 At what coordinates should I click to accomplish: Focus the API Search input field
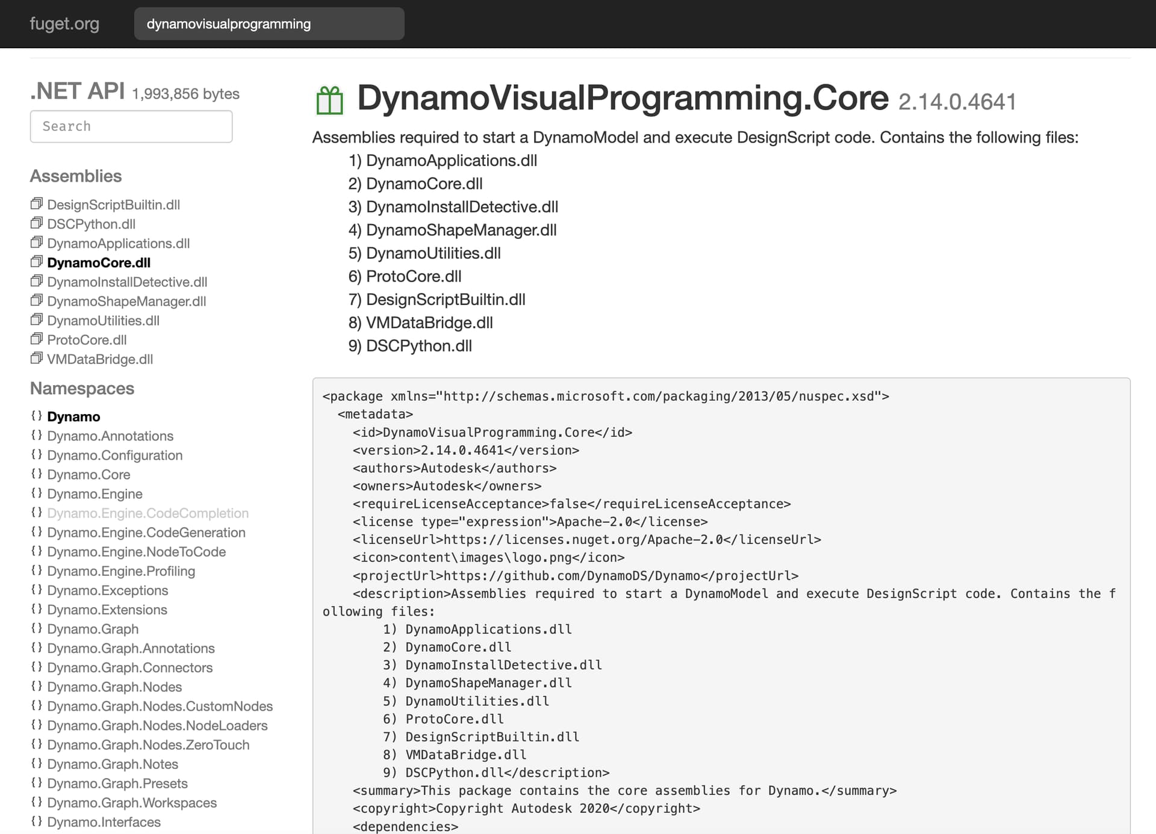click(x=131, y=126)
